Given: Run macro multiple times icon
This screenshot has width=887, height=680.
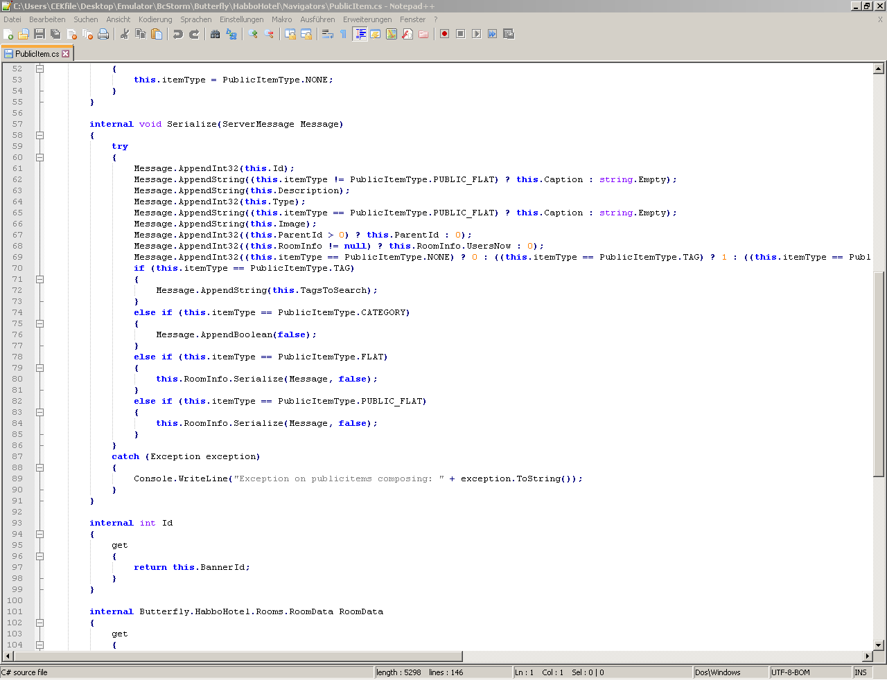Looking at the screenshot, I should click(x=493, y=34).
